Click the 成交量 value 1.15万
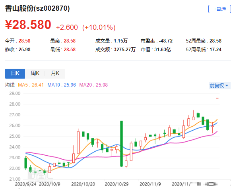Screen dimensions: 233x189 pyautogui.click(x=120, y=41)
